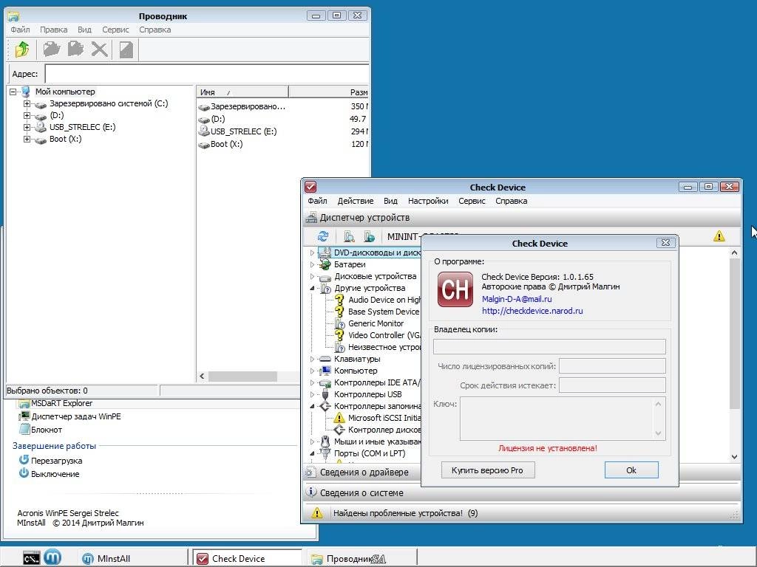The height and width of the screenshot is (567, 757).
Task: Click the Base System Device question icon
Action: 339,312
